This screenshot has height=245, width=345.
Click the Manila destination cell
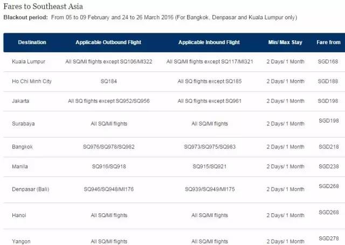(19, 167)
